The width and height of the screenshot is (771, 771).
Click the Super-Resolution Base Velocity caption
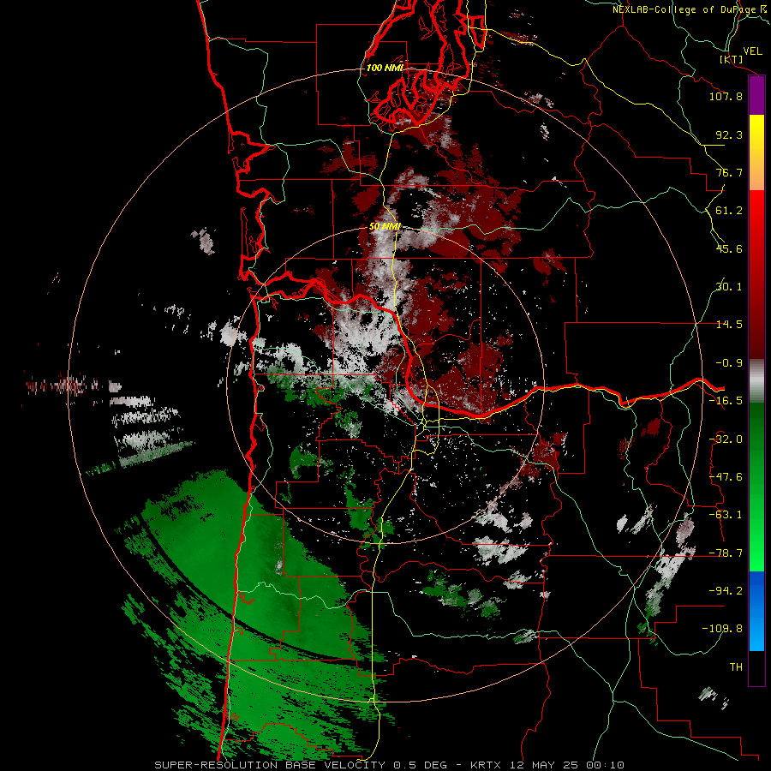(389, 765)
